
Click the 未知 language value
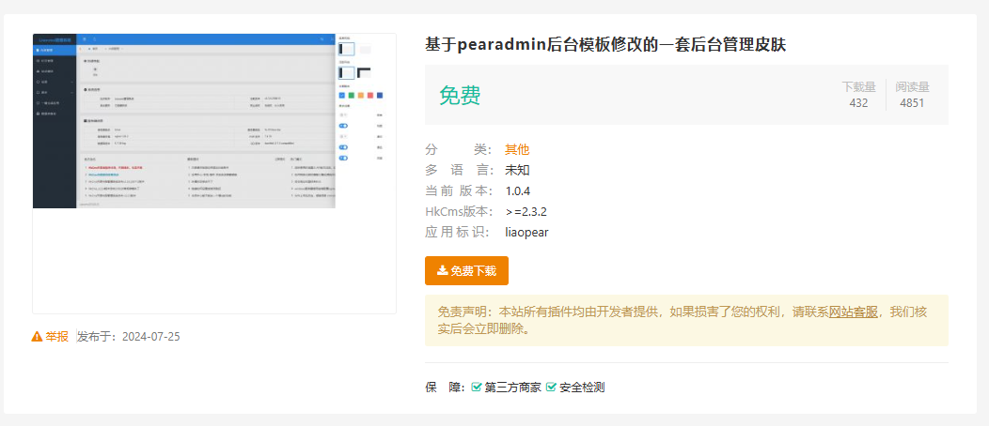(517, 170)
